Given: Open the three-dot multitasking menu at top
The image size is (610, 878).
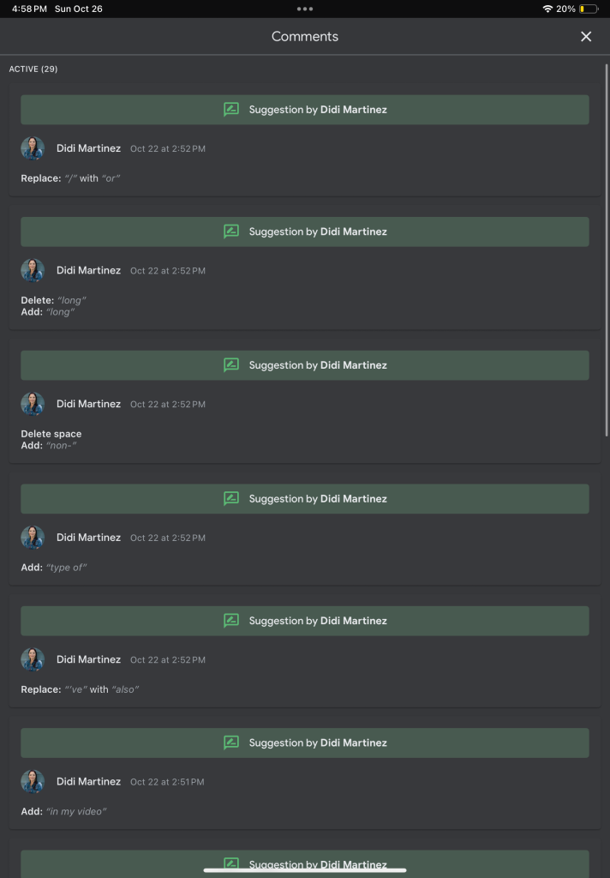Looking at the screenshot, I should 305,9.
